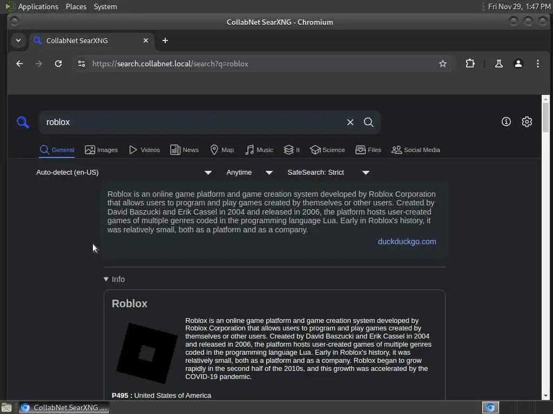Open the It category tab
Viewport: 553px width, 414px height.
pos(292,150)
